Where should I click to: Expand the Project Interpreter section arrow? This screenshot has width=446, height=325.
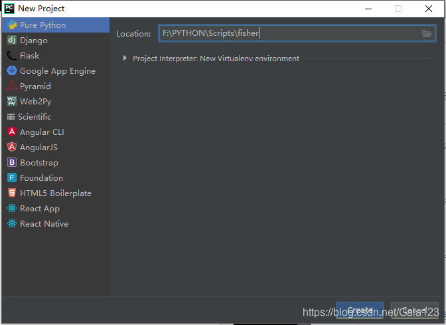(x=125, y=58)
